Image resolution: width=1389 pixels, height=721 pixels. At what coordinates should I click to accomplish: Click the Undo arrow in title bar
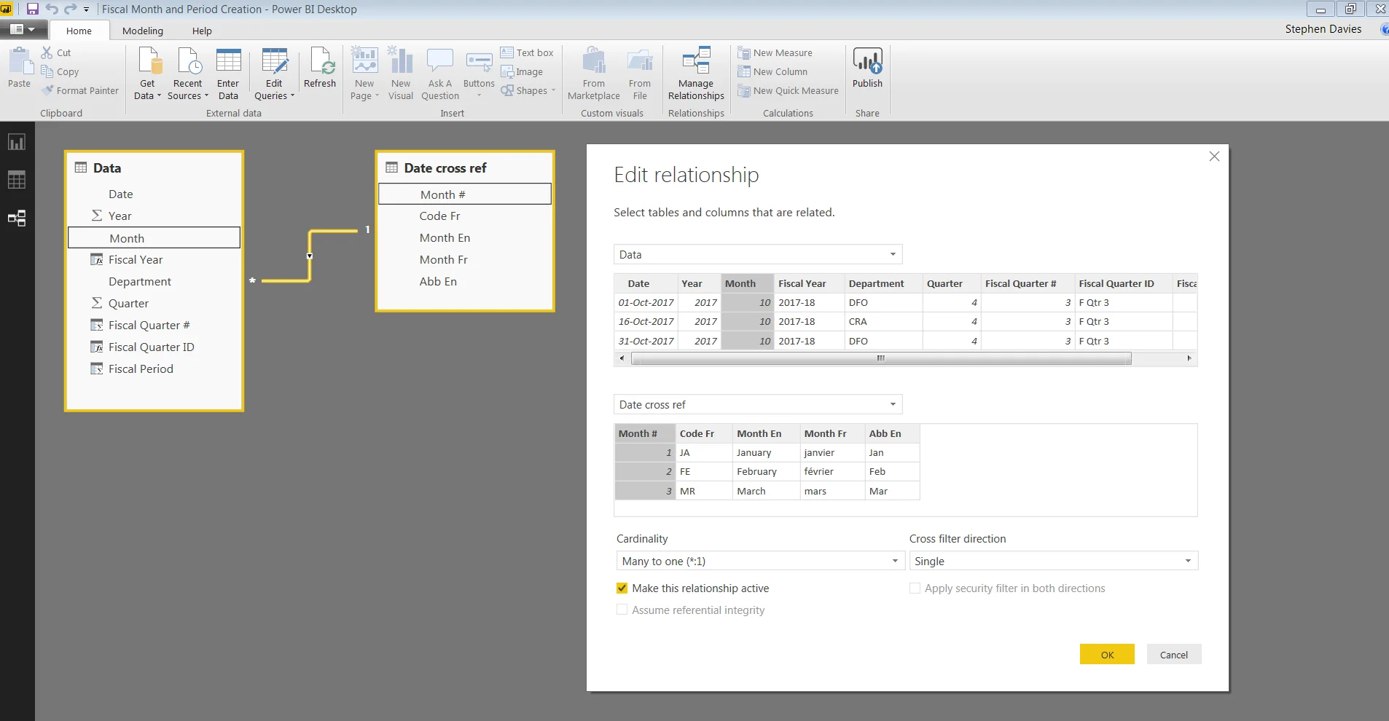52,9
